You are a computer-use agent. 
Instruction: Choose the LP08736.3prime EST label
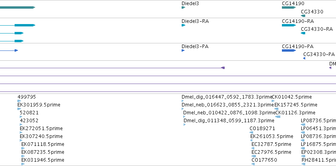(318, 136)
